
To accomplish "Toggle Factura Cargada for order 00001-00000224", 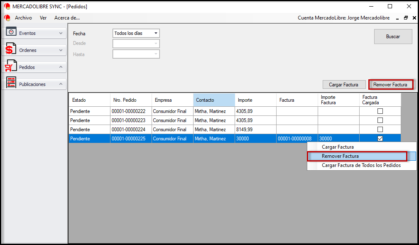I will point(380,129).
